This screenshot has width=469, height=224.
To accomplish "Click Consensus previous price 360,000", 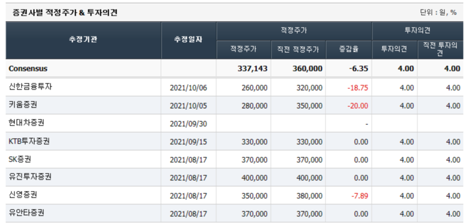I will coord(307,68).
